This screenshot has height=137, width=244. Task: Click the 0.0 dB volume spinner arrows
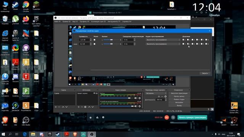(x=91, y=44)
